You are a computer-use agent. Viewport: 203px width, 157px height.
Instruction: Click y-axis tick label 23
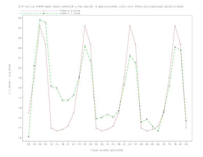[20, 38]
